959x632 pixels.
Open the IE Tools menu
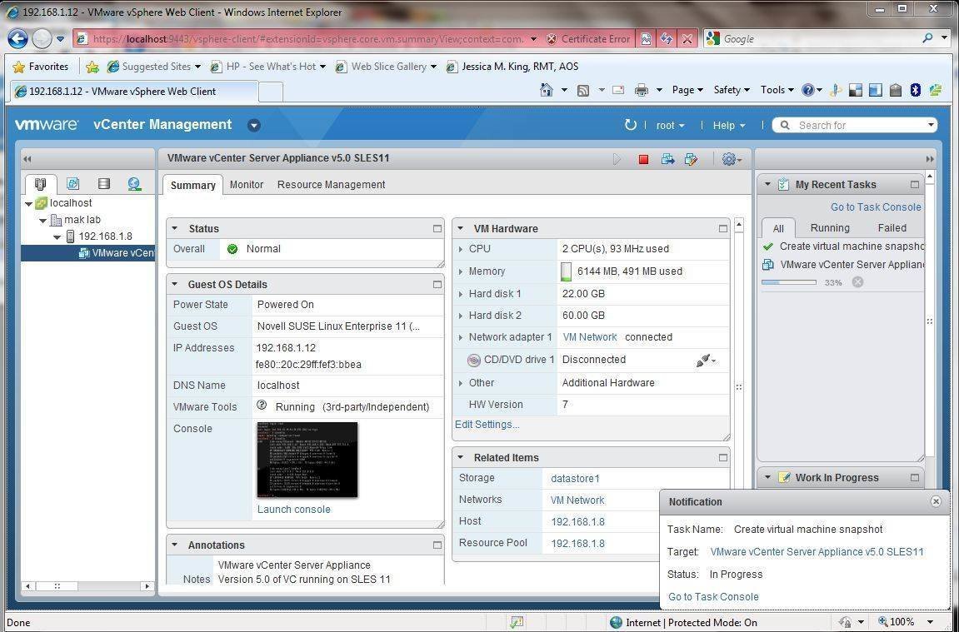click(x=777, y=90)
